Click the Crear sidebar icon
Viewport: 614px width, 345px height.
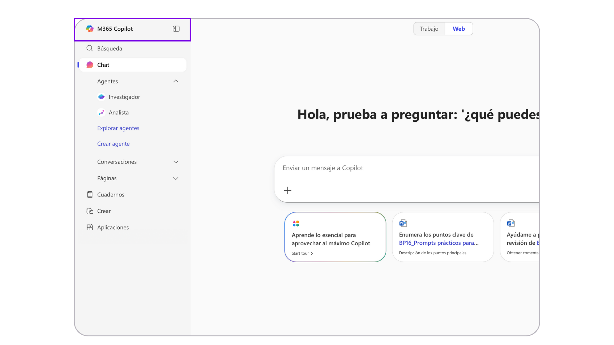point(90,211)
